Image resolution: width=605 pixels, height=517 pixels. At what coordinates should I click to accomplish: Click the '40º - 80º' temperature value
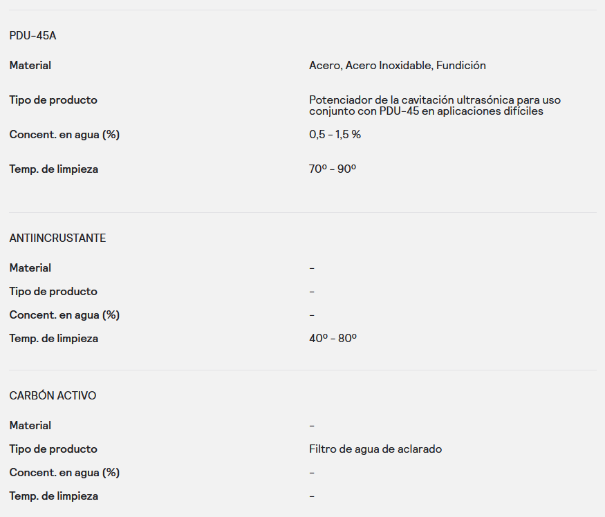click(x=333, y=339)
